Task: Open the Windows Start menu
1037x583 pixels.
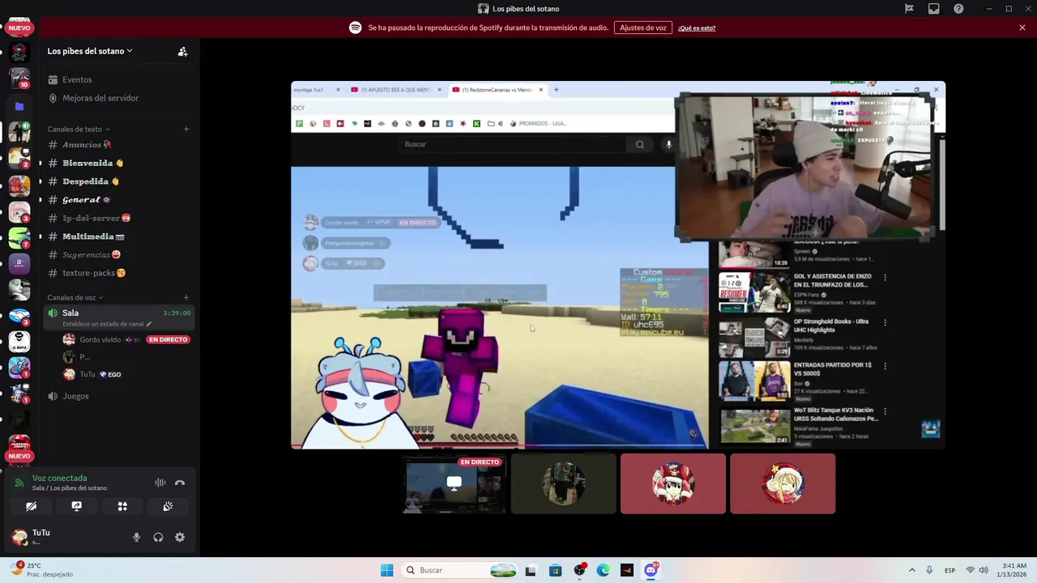Action: coord(386,570)
